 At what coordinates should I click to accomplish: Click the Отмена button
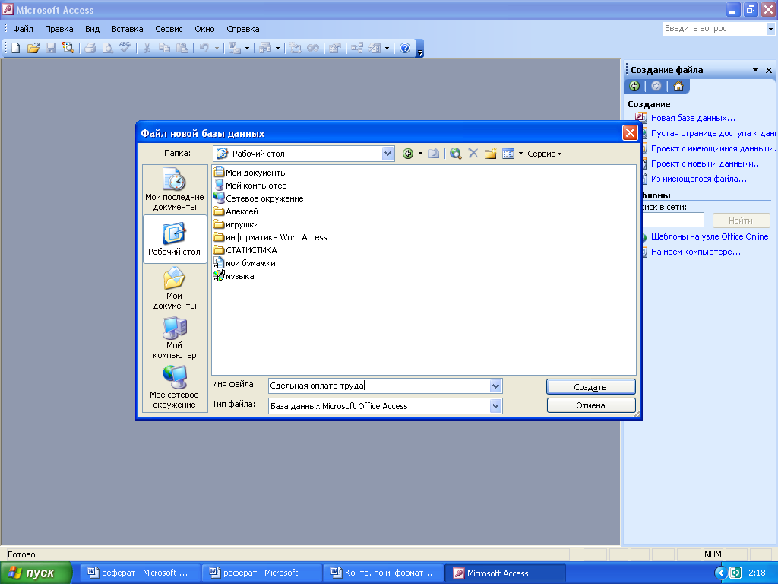590,405
